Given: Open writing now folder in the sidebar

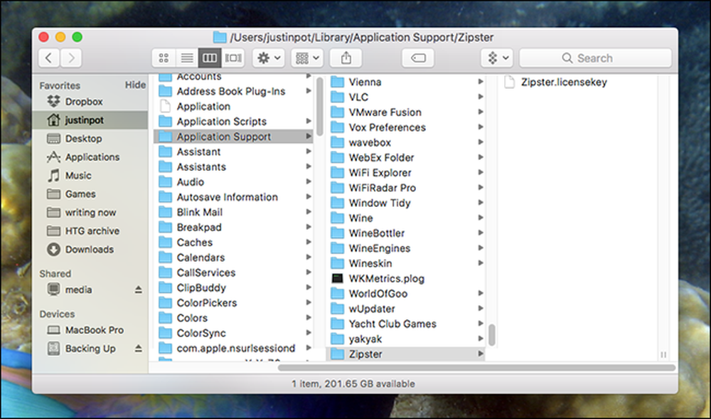Looking at the screenshot, I should [90, 213].
